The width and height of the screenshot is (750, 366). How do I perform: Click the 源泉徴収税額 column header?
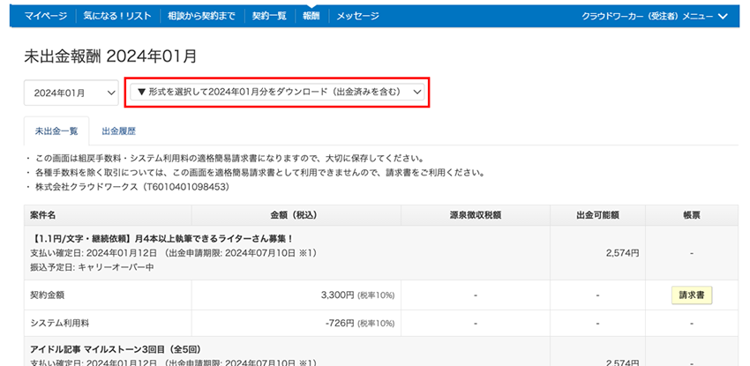click(475, 215)
